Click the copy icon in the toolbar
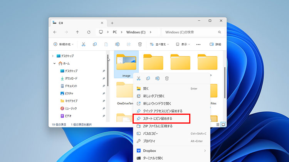289x162 pixels. click(x=95, y=44)
